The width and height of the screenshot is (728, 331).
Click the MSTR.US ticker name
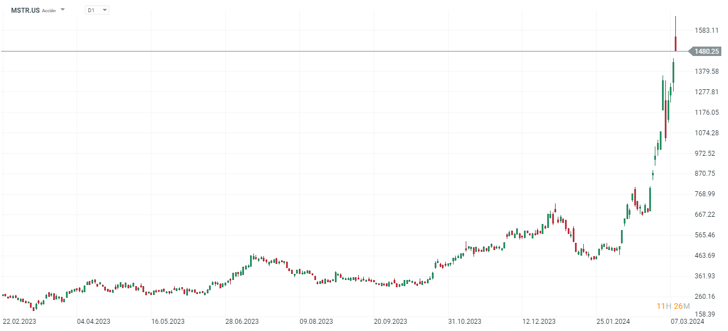[26, 10]
